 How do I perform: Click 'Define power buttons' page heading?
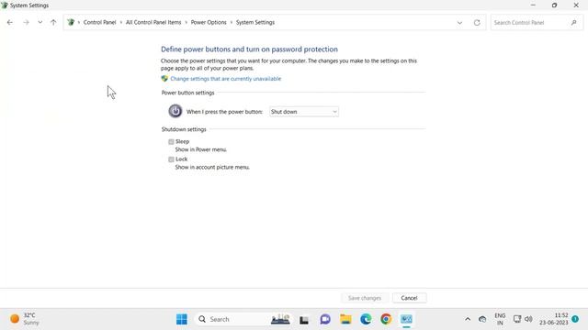[x=249, y=49]
